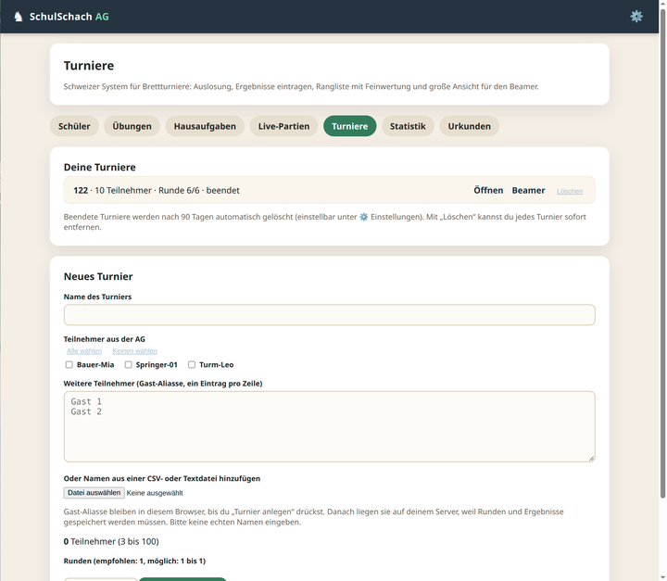Go to the Urkunden tab
The image size is (667, 581).
469,126
